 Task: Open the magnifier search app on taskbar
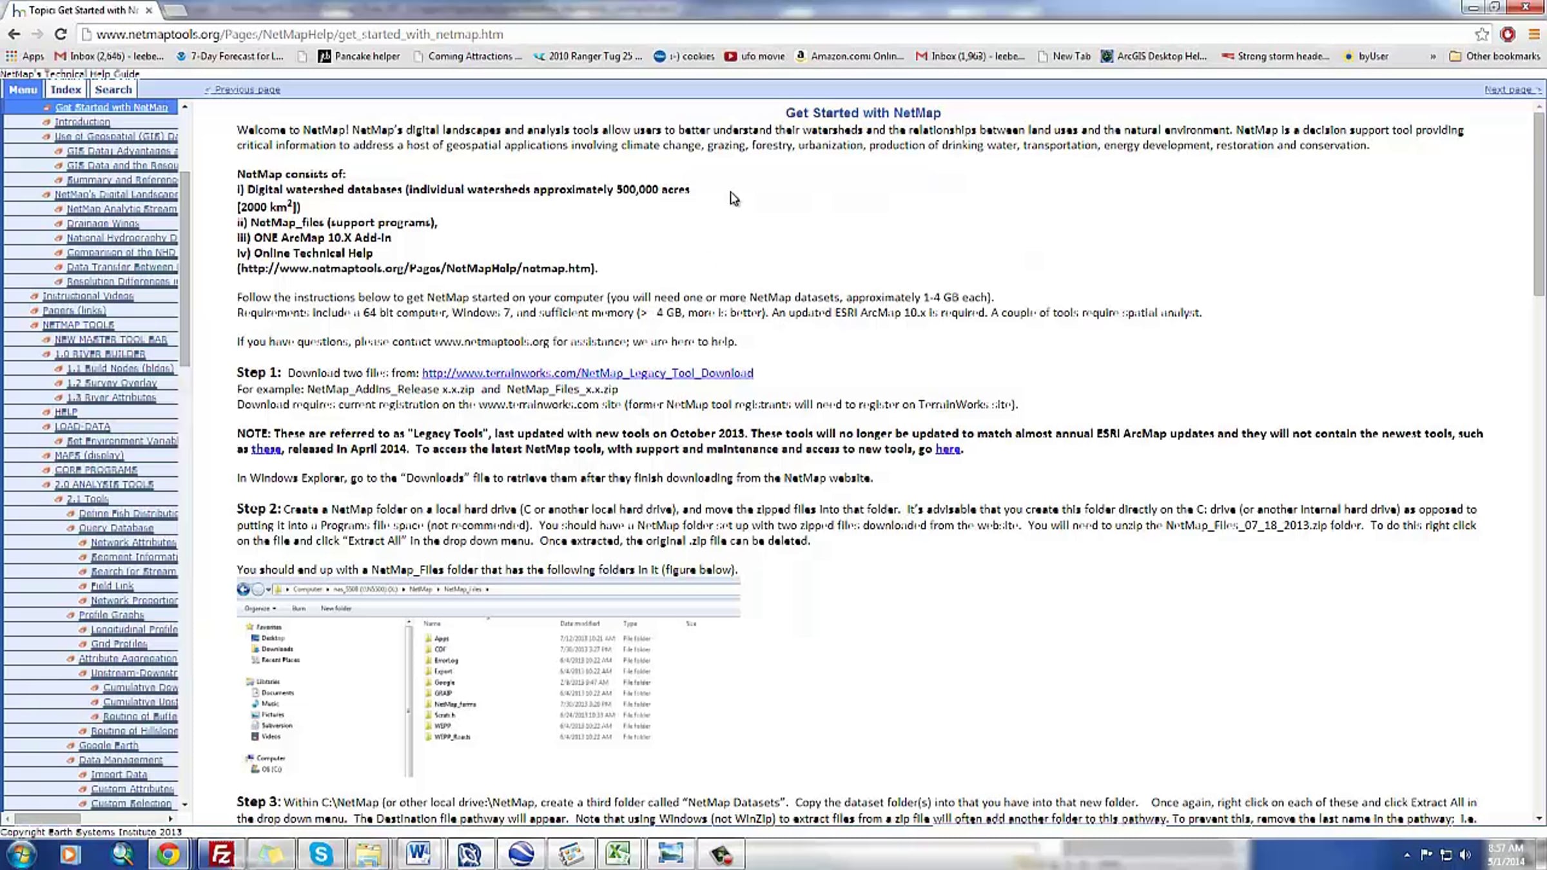coord(122,855)
